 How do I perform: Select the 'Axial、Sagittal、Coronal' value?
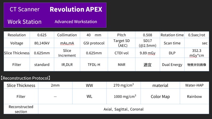click(x=123, y=109)
